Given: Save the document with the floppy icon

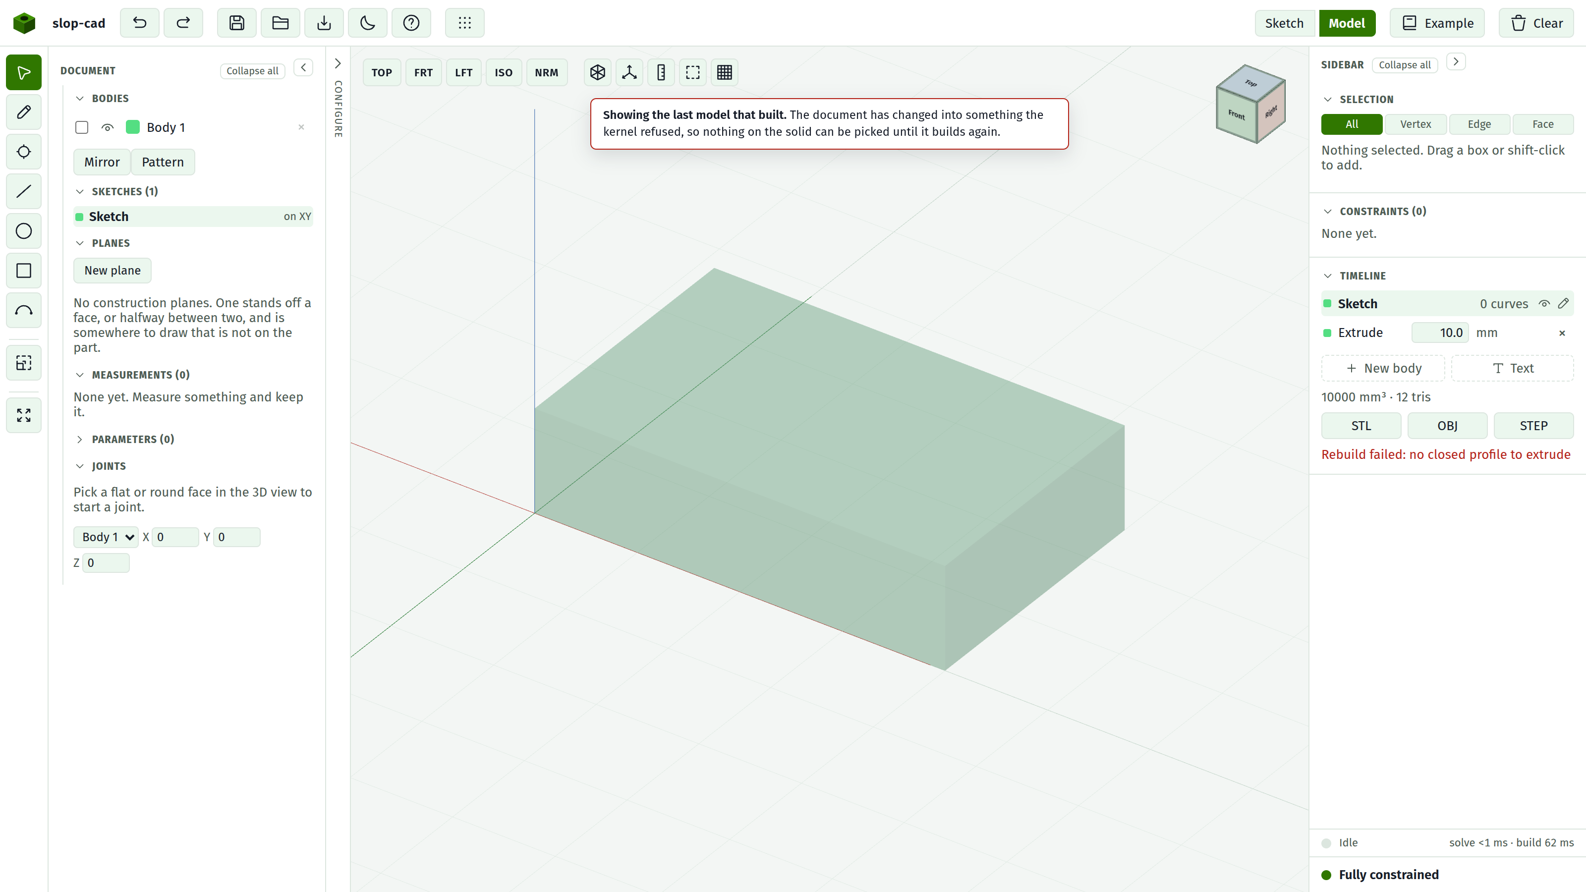Looking at the screenshot, I should point(236,23).
